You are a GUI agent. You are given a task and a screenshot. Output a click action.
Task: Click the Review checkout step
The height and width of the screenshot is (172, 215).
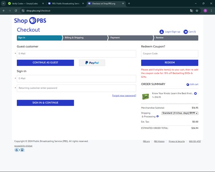176,38
